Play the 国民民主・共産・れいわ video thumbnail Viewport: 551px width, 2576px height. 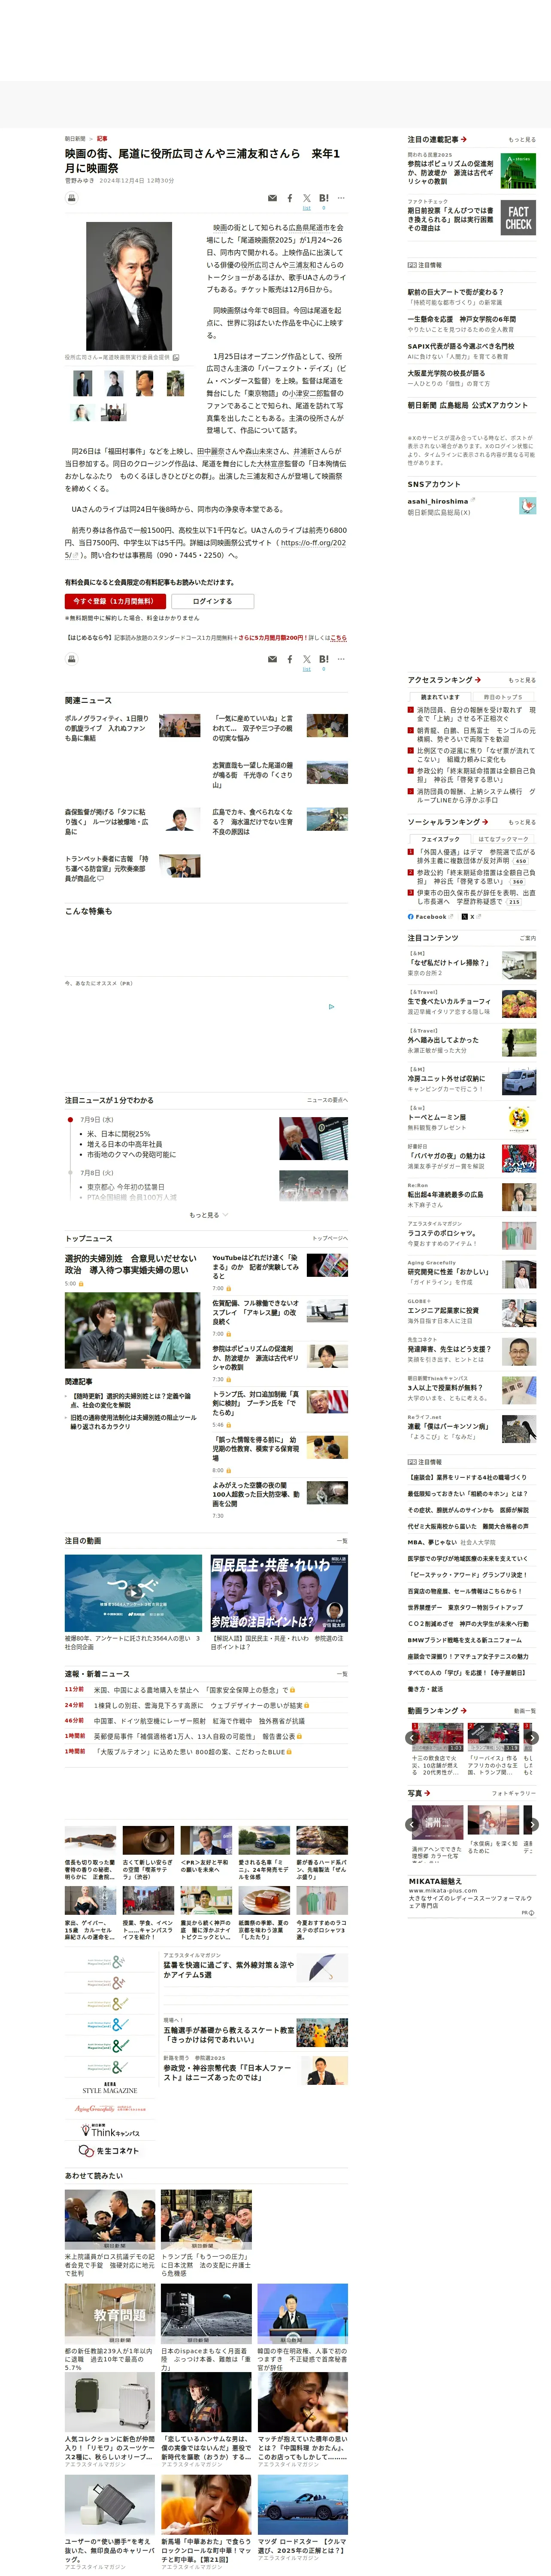coord(279,1593)
